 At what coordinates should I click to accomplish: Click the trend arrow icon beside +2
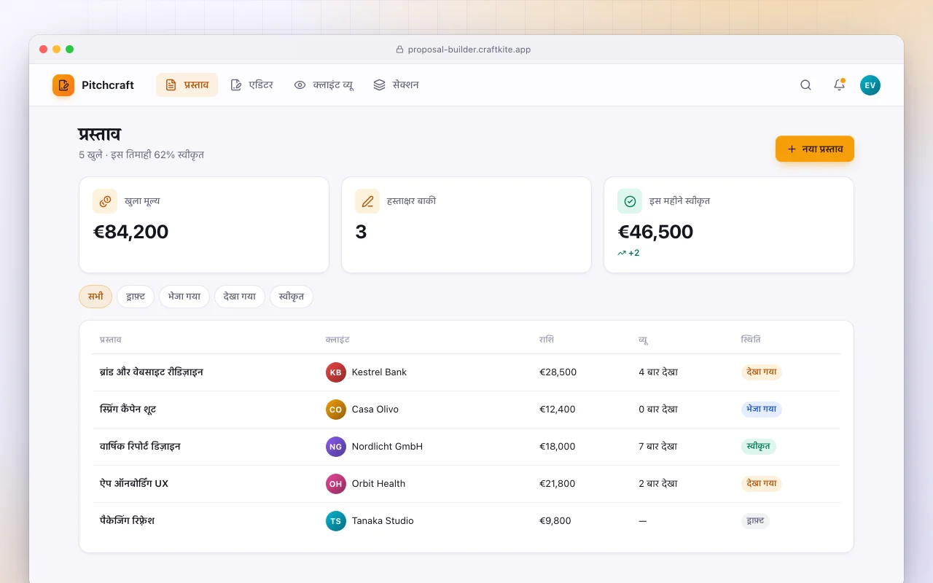[x=622, y=254]
